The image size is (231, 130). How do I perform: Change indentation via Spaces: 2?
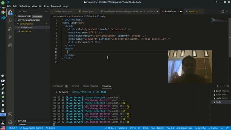[123, 128]
